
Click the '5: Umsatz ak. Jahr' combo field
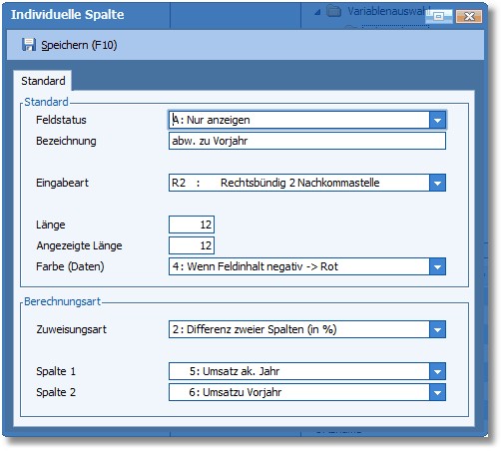[299, 371]
